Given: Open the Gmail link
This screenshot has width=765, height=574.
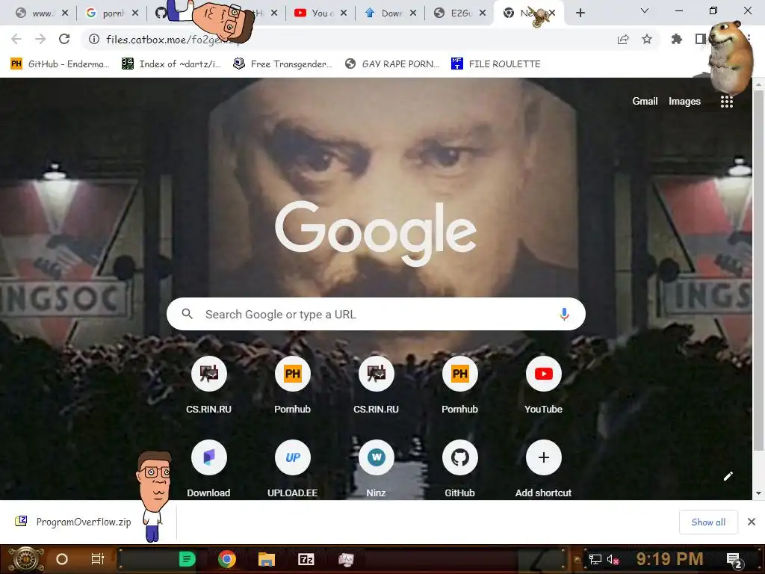Looking at the screenshot, I should [x=645, y=101].
